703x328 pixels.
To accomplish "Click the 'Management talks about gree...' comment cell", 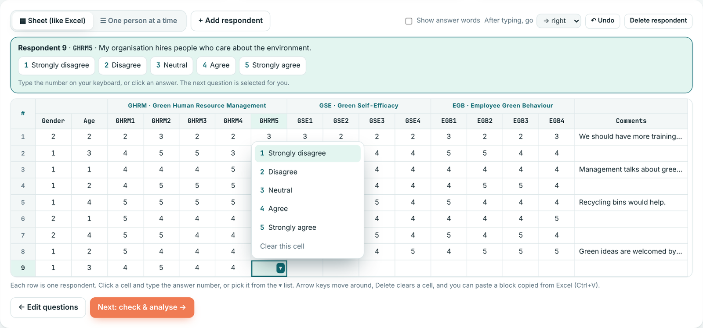I will pos(631,170).
